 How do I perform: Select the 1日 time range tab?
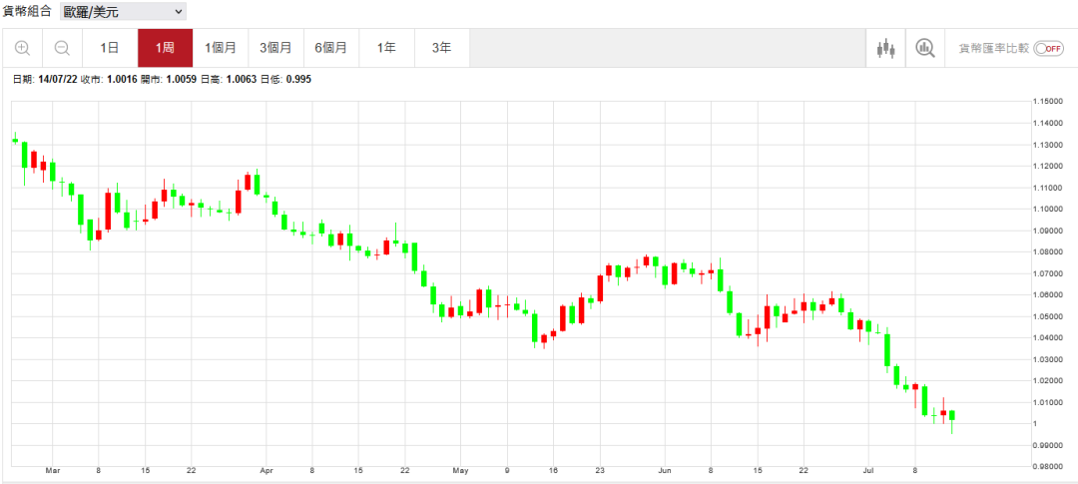click(x=110, y=48)
